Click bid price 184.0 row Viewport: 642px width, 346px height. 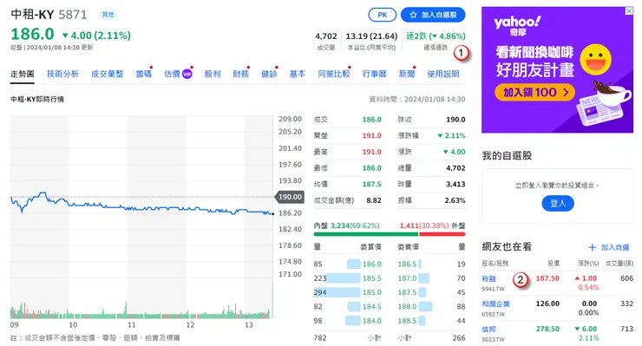click(x=372, y=321)
